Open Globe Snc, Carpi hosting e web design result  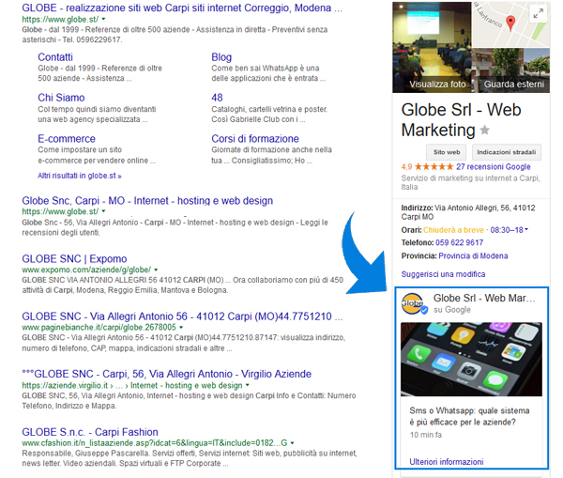tap(147, 201)
